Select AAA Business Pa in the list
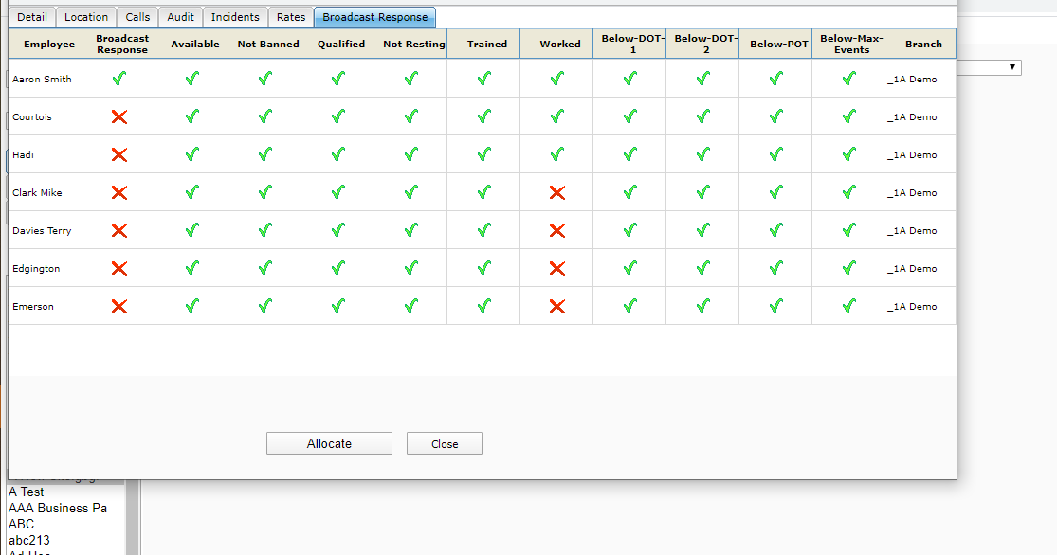Screen dimensions: 1057x555 click(58, 508)
